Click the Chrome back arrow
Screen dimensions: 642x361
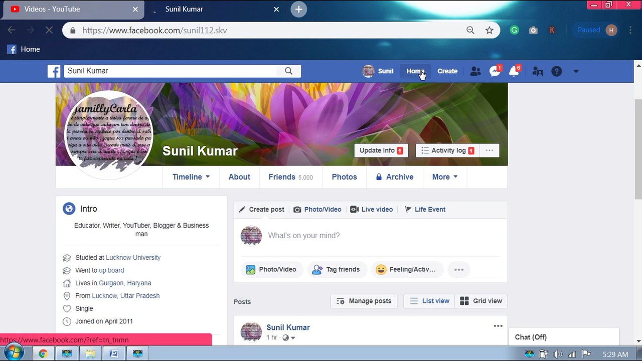click(x=12, y=30)
